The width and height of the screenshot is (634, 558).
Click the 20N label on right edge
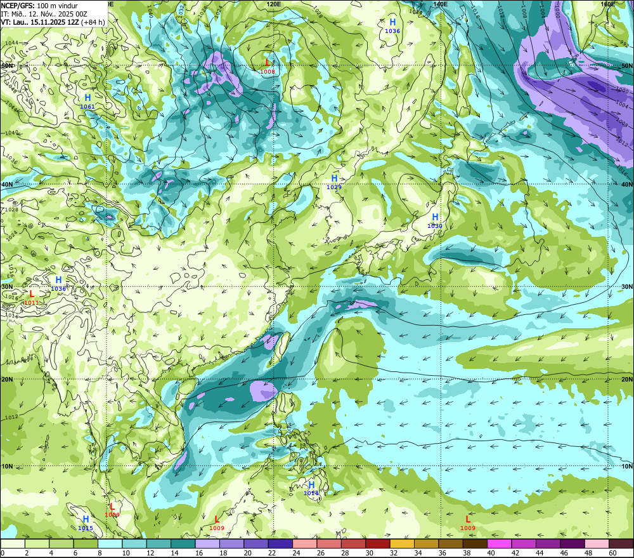[627, 380]
